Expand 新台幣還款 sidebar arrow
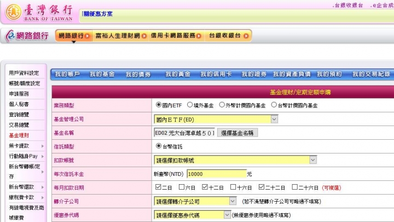The height and width of the screenshot is (222, 394). click(43, 187)
